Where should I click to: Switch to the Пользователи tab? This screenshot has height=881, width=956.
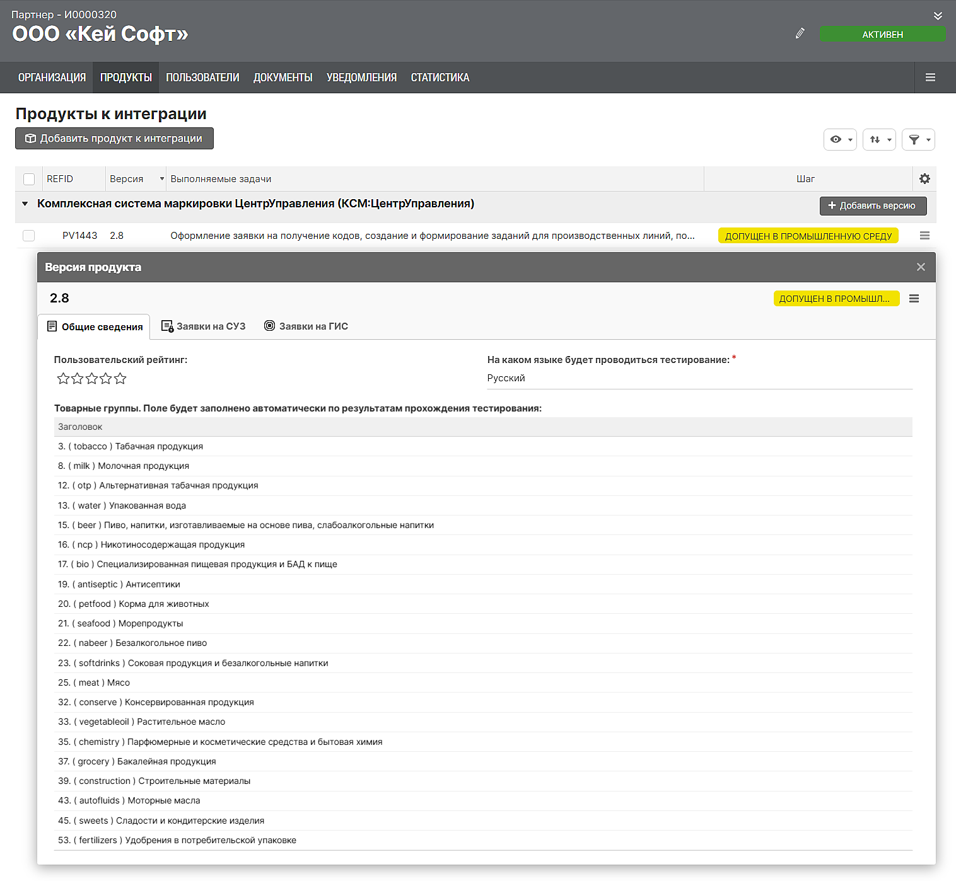tap(202, 78)
